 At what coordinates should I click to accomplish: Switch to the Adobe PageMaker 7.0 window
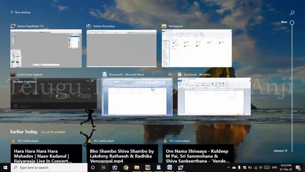46,49
